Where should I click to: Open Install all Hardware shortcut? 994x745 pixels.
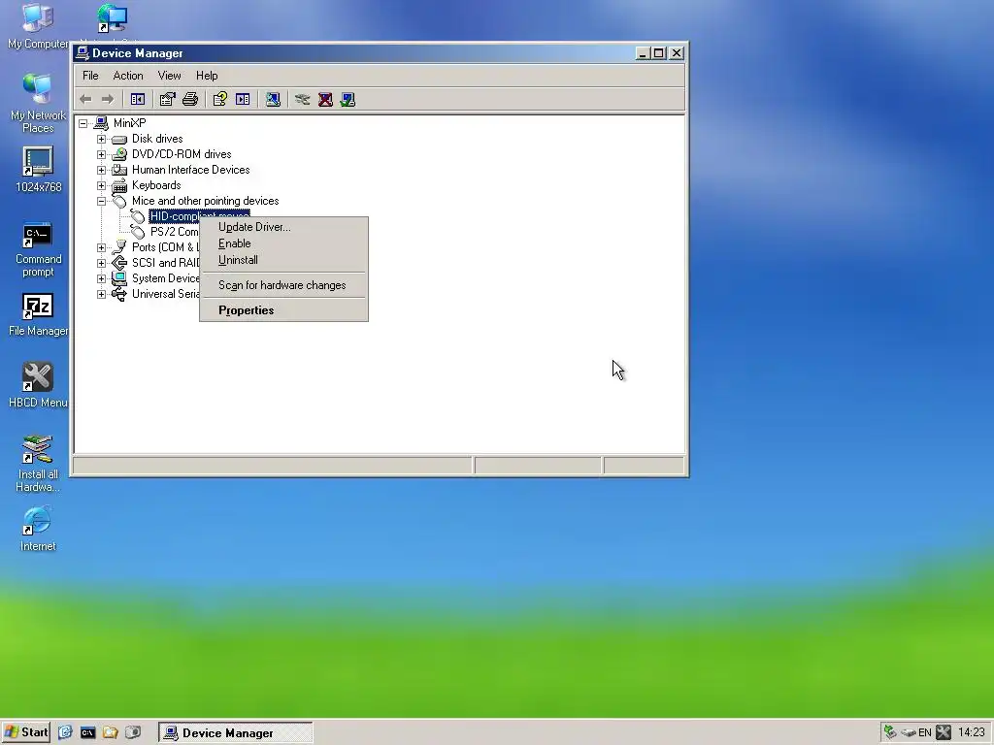(x=38, y=464)
